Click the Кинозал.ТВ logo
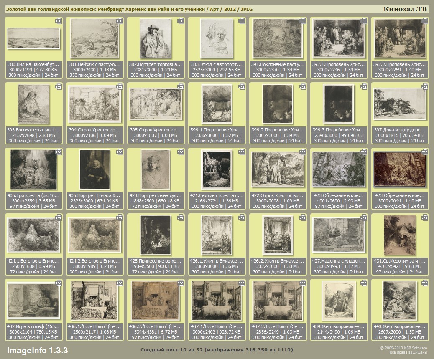Image resolution: width=434 pixels, height=359 pixels. click(x=405, y=9)
